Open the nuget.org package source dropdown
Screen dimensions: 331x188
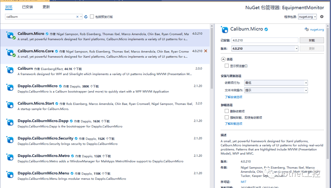(307, 17)
